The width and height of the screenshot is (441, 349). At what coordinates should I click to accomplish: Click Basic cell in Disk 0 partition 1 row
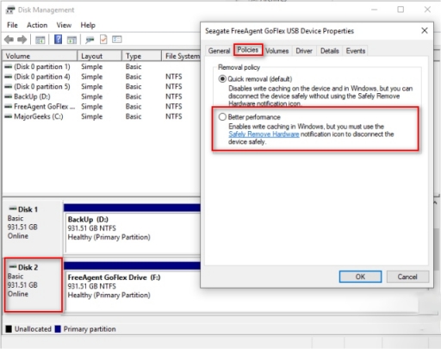tap(134, 66)
